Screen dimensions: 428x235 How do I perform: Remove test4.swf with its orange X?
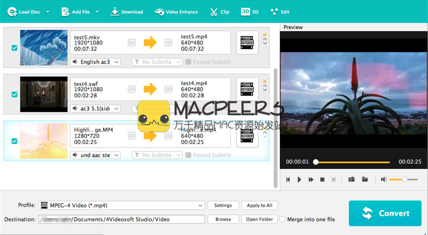pyautogui.click(x=265, y=82)
